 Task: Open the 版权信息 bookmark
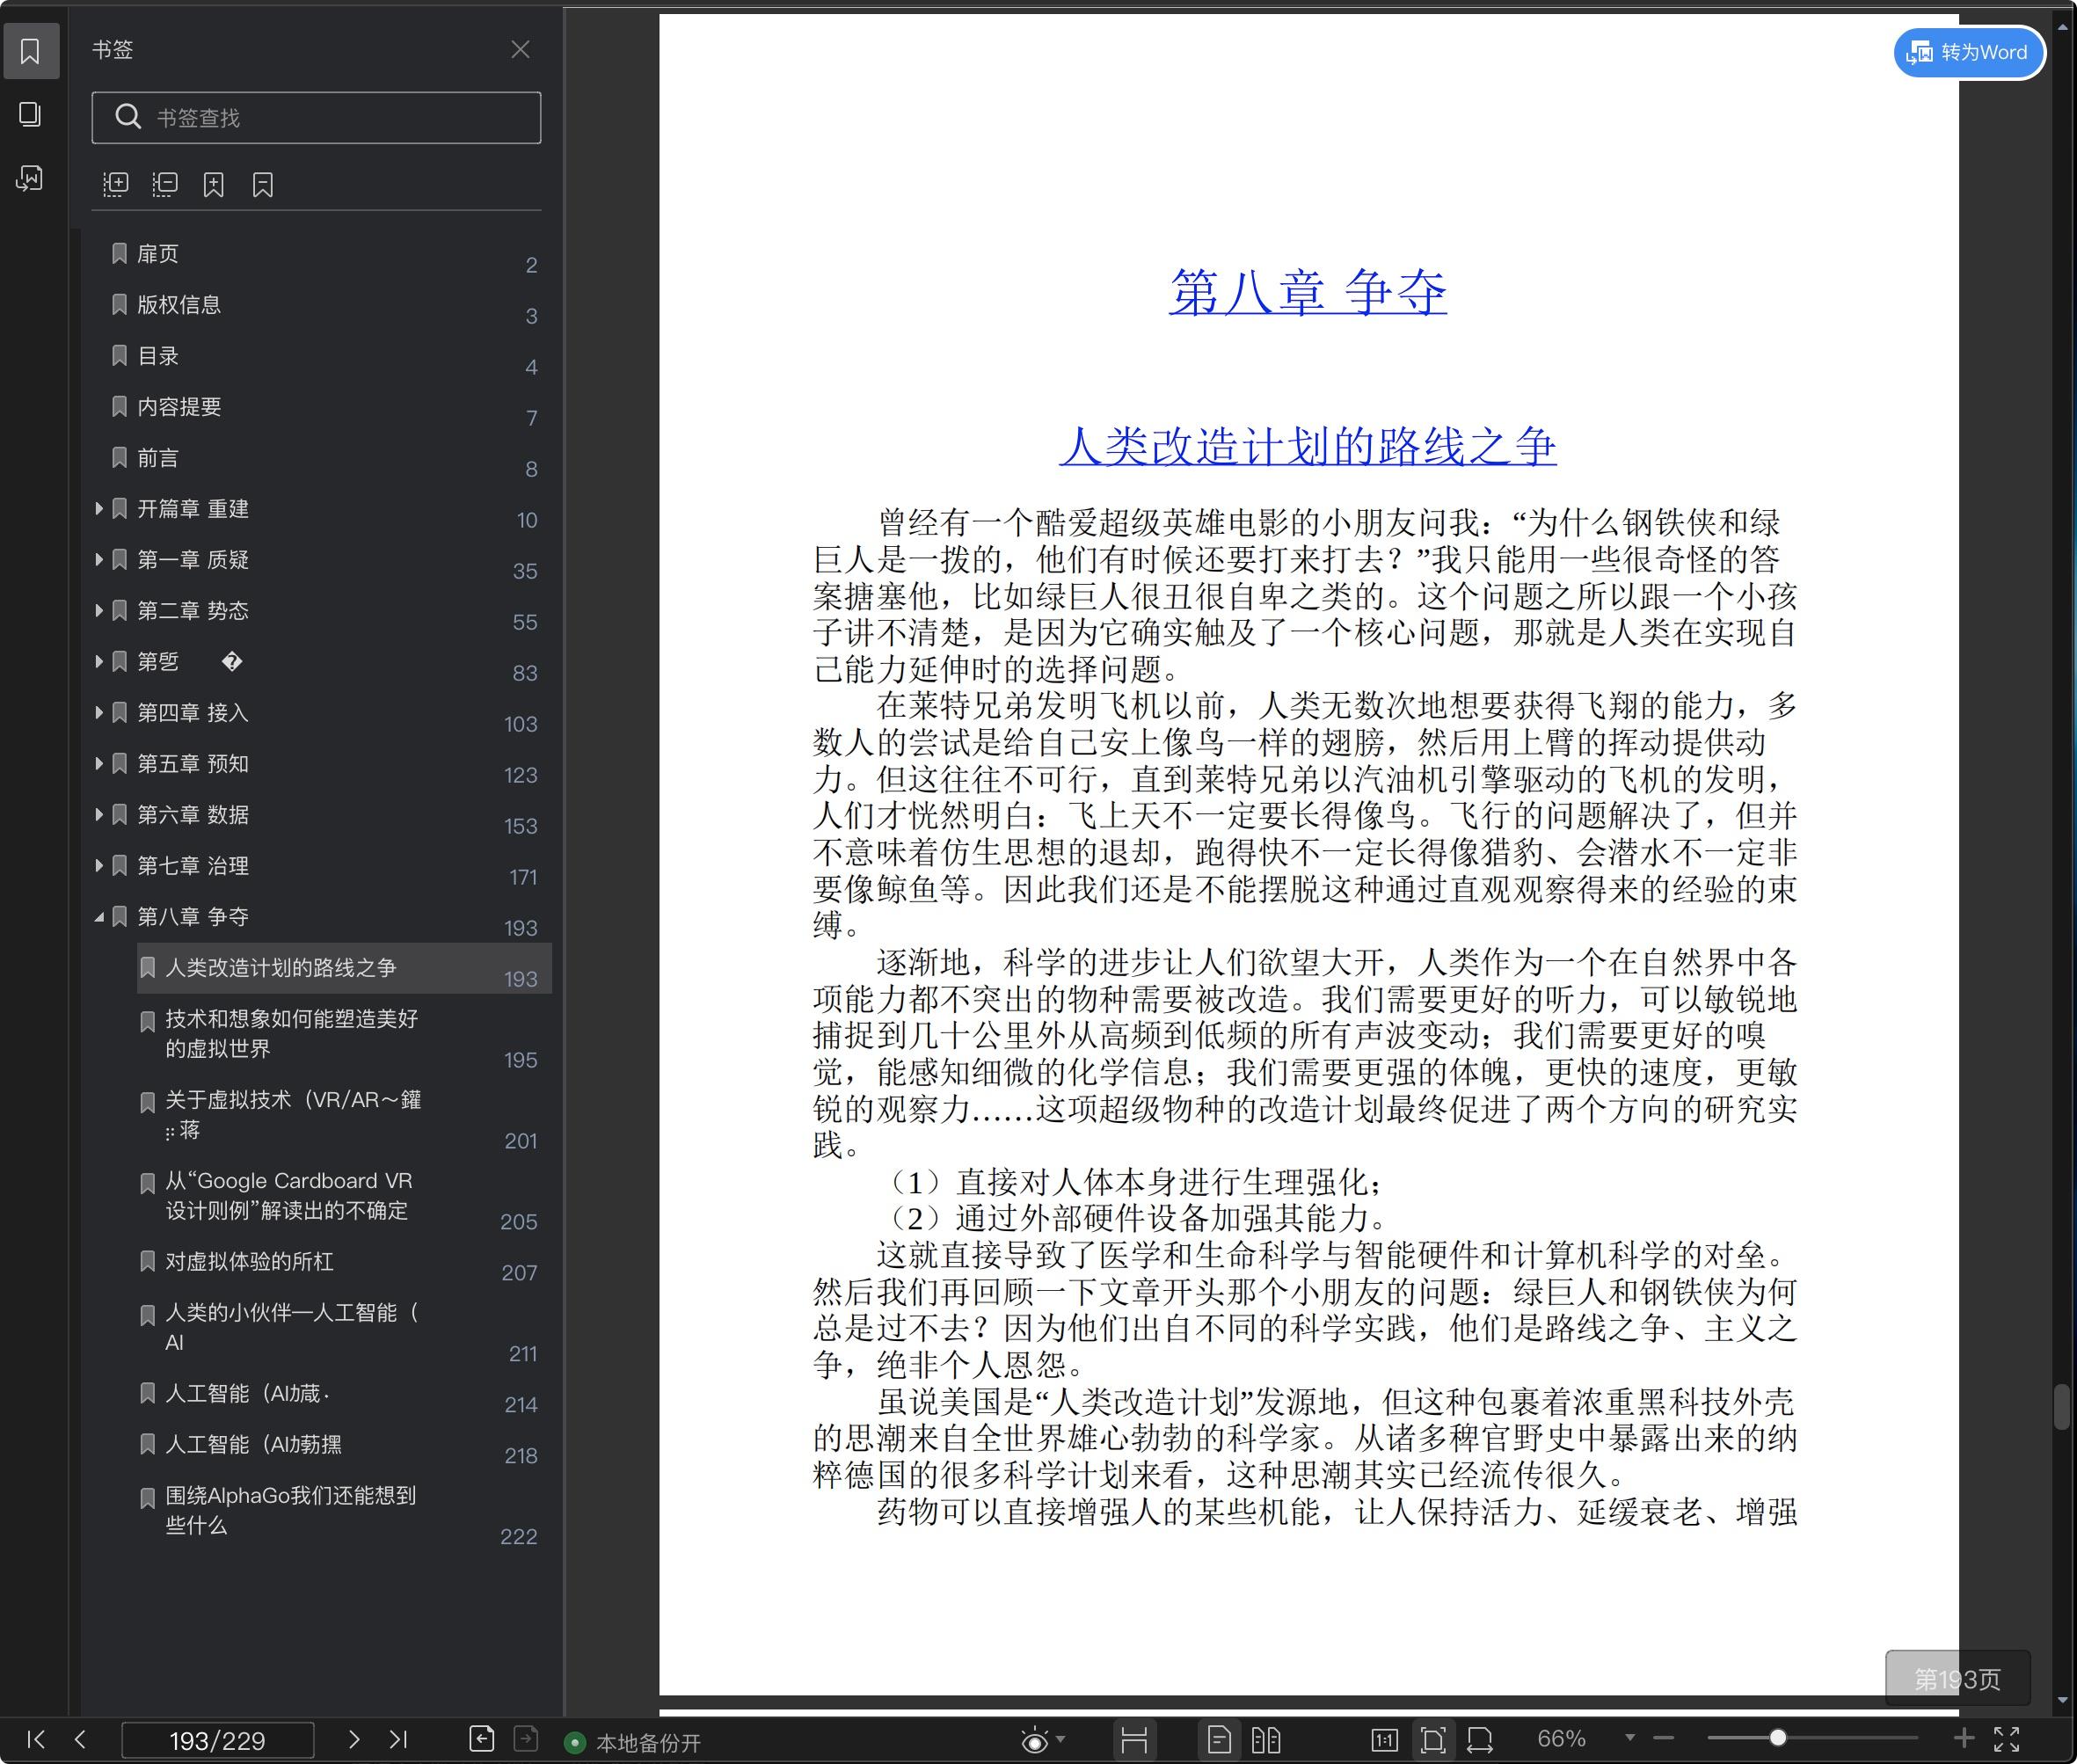179,305
